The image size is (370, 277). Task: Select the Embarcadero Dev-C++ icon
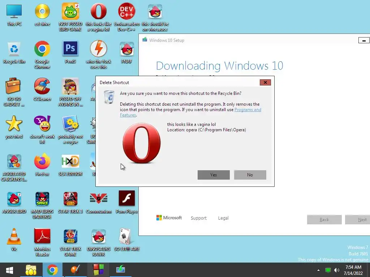tap(127, 17)
